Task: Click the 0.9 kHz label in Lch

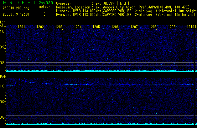Action: click(x=3, y=47)
